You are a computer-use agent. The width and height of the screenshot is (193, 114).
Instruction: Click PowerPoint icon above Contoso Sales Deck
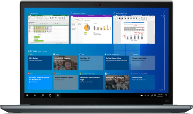[x=132, y=54]
